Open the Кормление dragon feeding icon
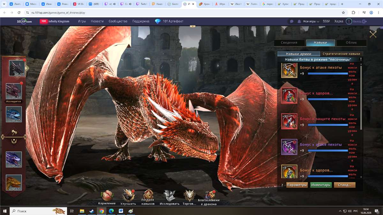The height and width of the screenshot is (215, 383). (107, 196)
